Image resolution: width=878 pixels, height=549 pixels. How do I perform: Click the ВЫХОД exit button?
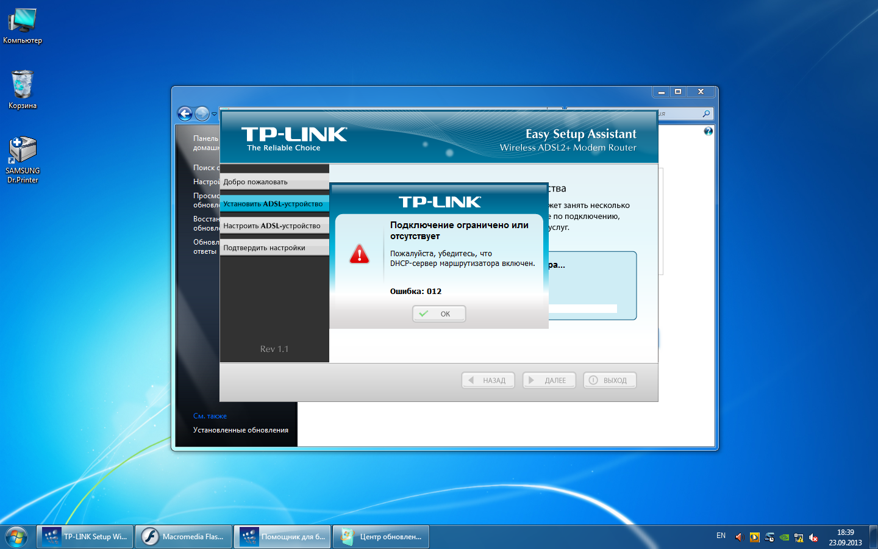(610, 380)
